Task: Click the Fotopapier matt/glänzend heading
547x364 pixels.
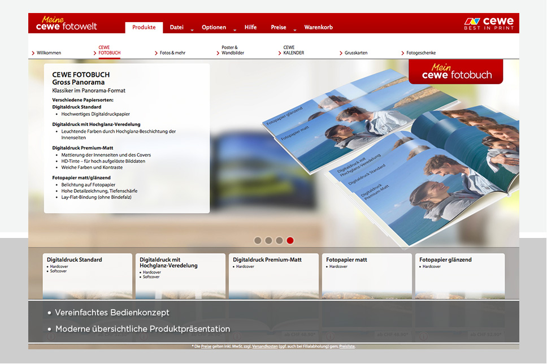Action: click(x=81, y=177)
